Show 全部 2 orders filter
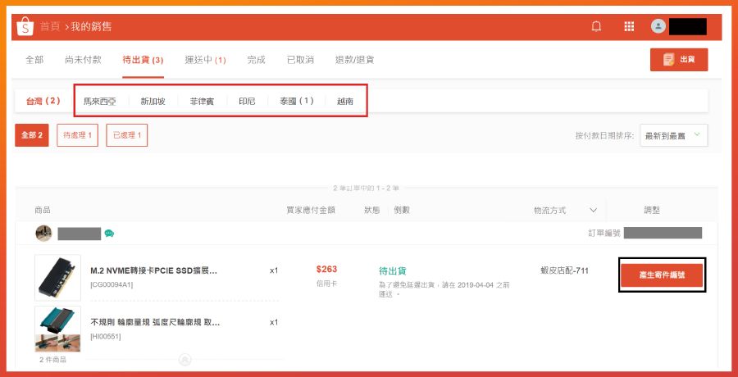This screenshot has width=738, height=377. pyautogui.click(x=31, y=135)
